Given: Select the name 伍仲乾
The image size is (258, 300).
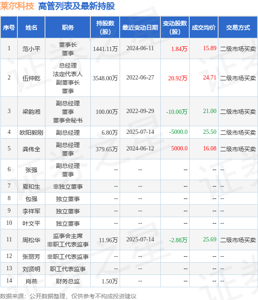Looking at the screenshot, I should [31, 78].
